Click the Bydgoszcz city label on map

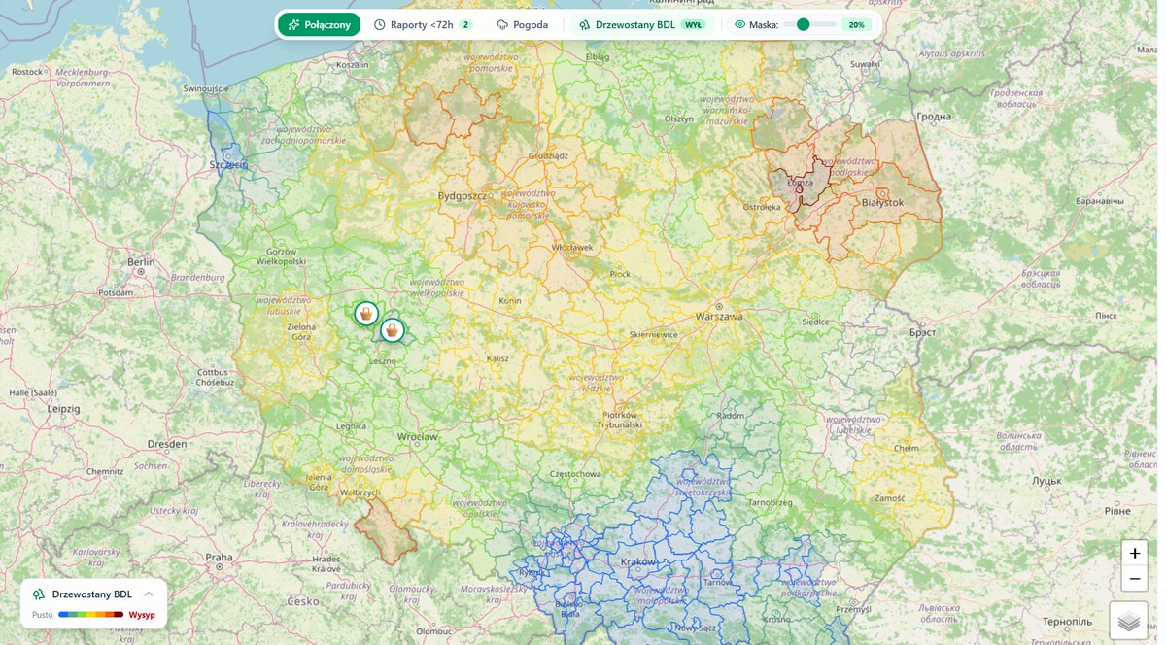pyautogui.click(x=463, y=195)
